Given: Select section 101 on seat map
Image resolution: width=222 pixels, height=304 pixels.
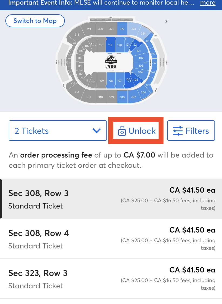Looking at the screenshot, I should 139,51.
